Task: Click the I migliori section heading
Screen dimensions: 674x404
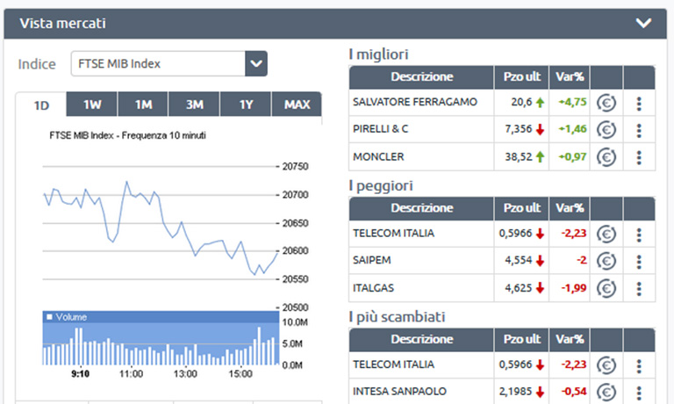Action: (x=378, y=54)
